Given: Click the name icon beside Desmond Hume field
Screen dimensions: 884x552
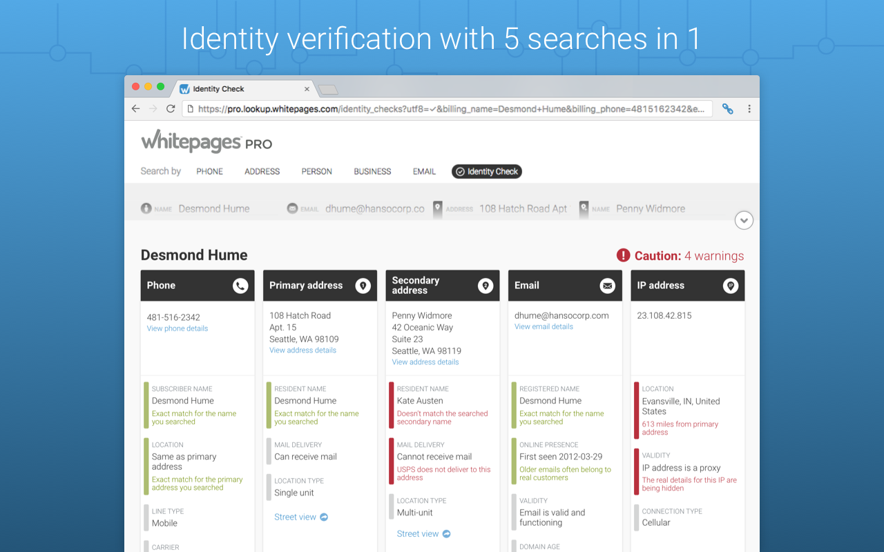Looking at the screenshot, I should (x=146, y=208).
